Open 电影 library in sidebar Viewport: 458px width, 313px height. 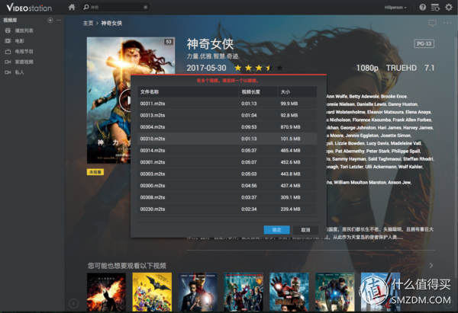click(x=20, y=41)
